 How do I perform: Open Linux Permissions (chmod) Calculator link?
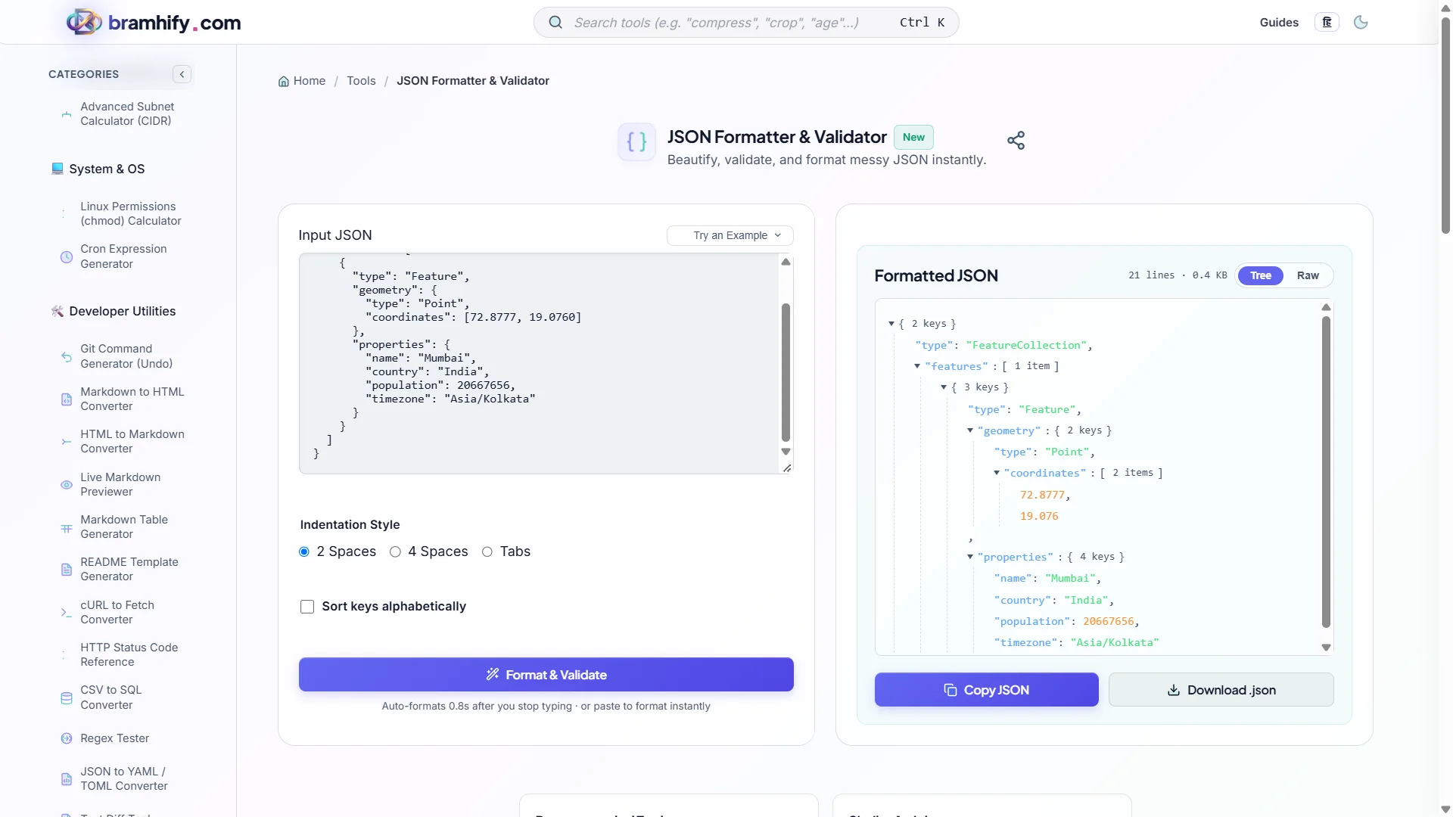click(131, 214)
